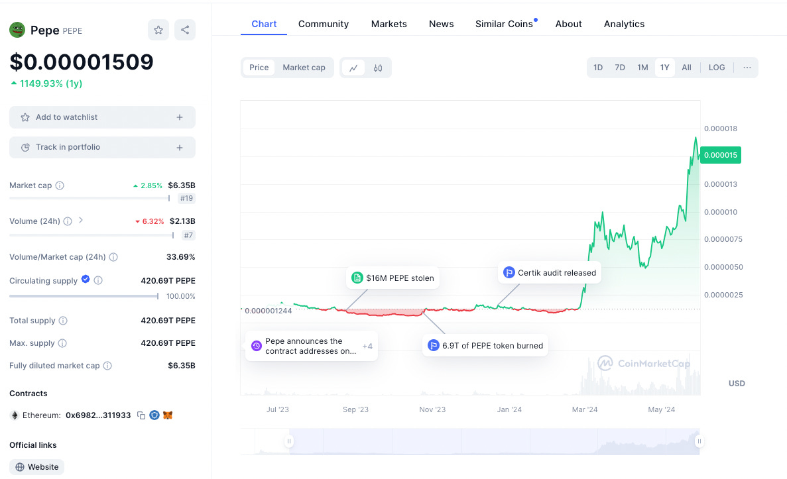787x479 pixels.
Task: Click the 0.000015 current price label
Action: coord(720,155)
